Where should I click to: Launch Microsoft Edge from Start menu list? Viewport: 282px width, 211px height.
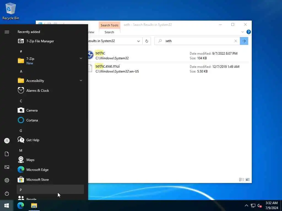[x=50, y=169]
